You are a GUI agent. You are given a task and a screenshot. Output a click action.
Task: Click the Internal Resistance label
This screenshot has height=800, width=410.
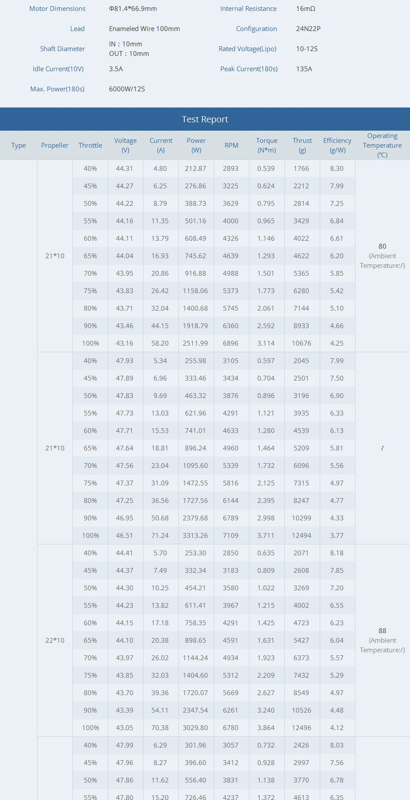pyautogui.click(x=248, y=9)
